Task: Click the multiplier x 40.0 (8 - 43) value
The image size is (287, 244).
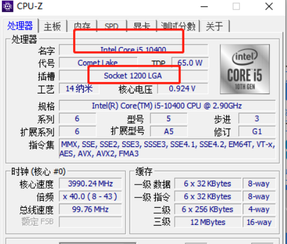Action: [90, 196]
